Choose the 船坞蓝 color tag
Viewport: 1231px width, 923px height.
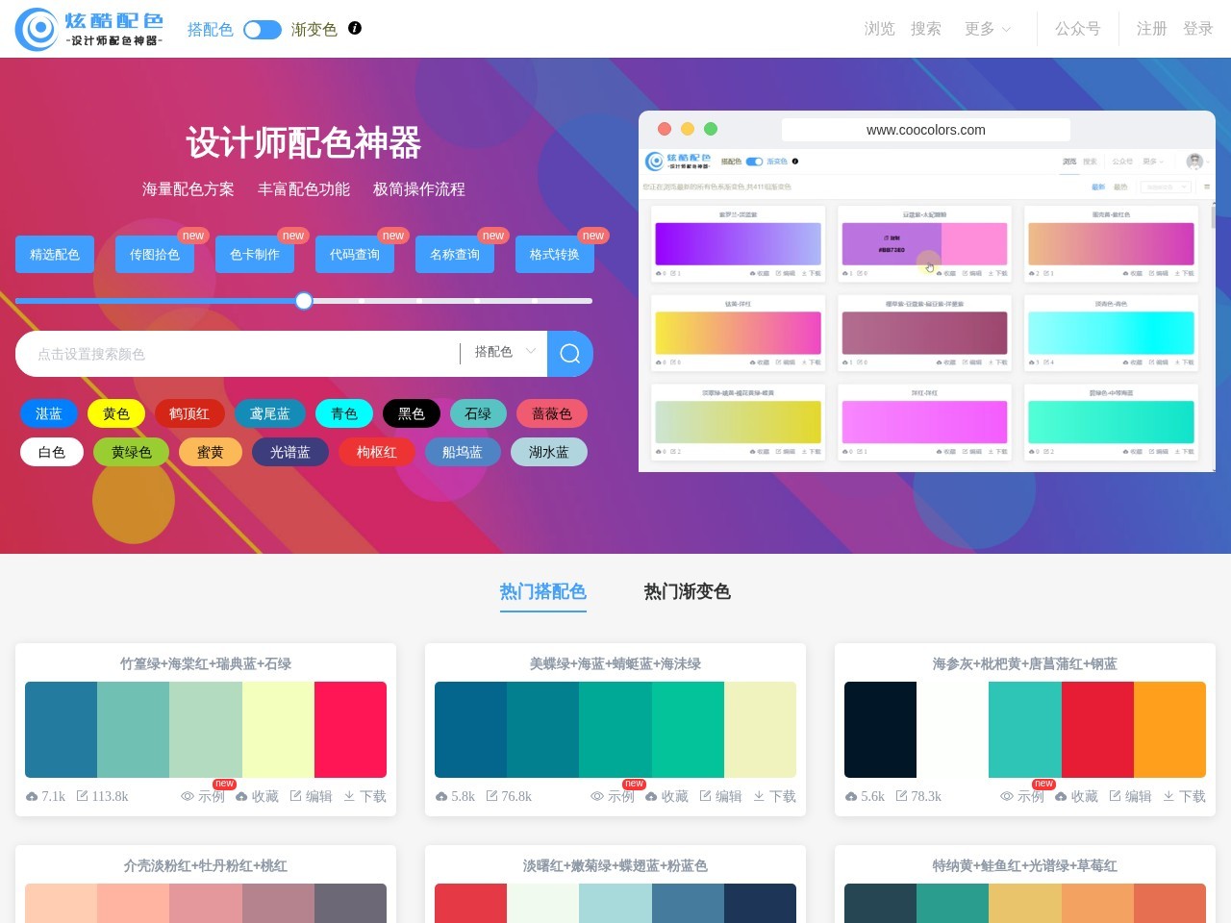[x=463, y=452]
